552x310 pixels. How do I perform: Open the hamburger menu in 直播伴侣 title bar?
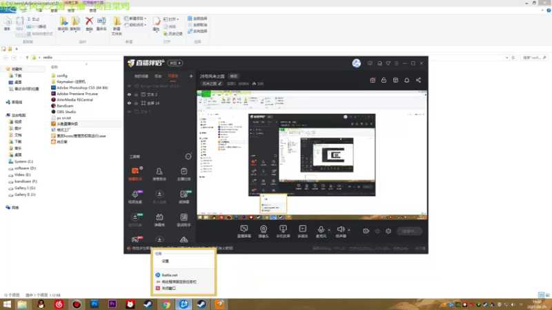[396, 63]
